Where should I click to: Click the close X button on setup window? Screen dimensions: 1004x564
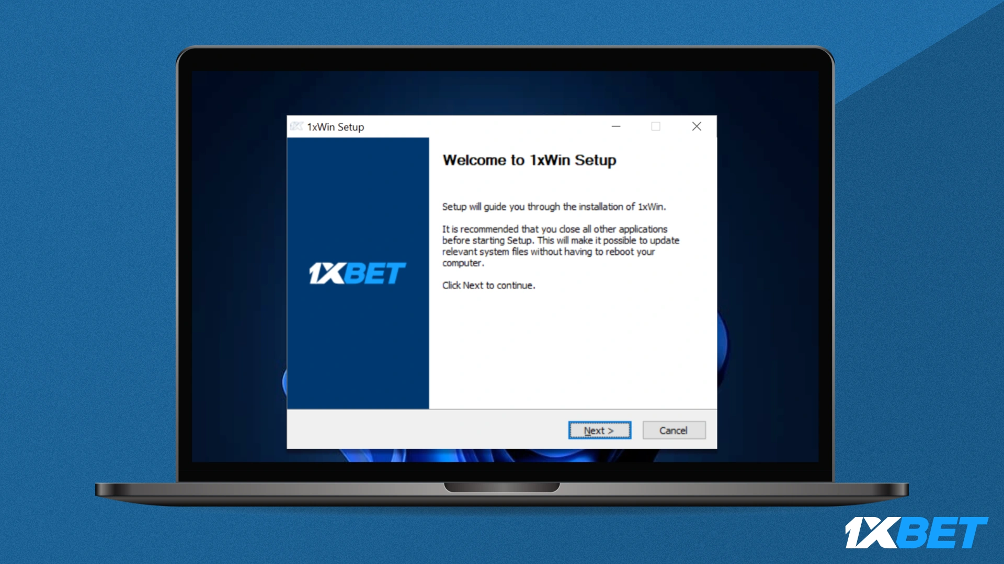click(697, 126)
